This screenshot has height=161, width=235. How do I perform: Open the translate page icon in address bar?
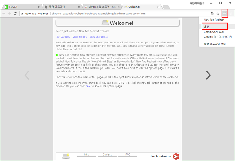tap(213, 14)
